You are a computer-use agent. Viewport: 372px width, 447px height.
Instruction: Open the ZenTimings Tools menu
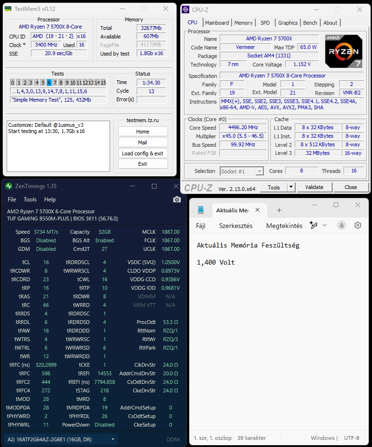click(x=30, y=200)
